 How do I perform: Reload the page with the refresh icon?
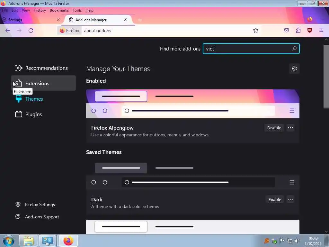[31, 31]
